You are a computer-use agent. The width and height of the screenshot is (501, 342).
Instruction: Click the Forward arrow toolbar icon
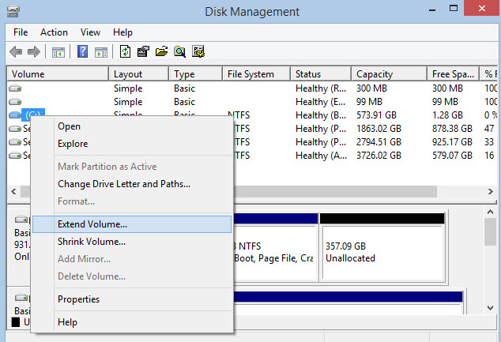(34, 51)
